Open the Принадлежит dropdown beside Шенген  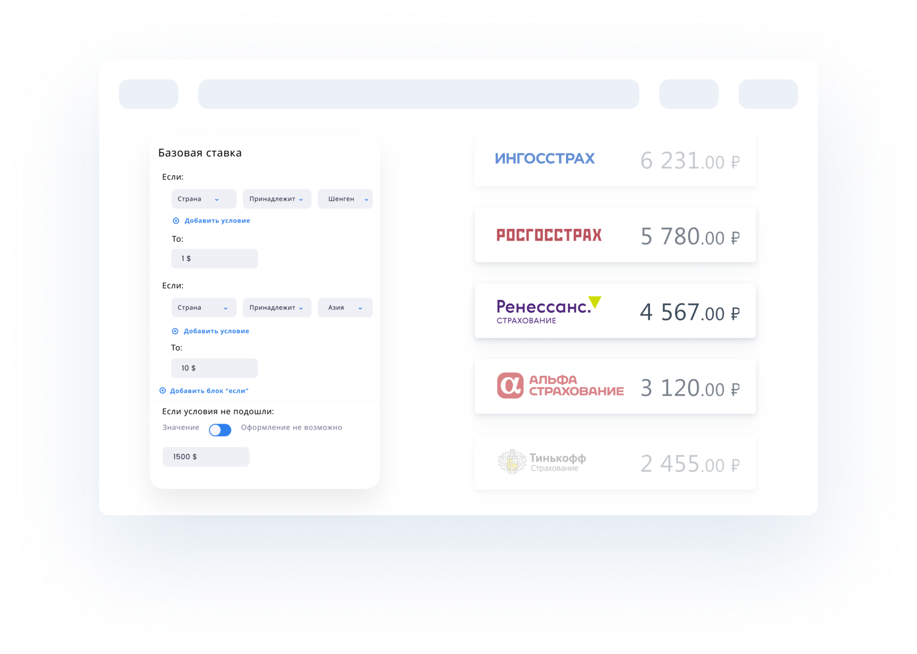[277, 199]
